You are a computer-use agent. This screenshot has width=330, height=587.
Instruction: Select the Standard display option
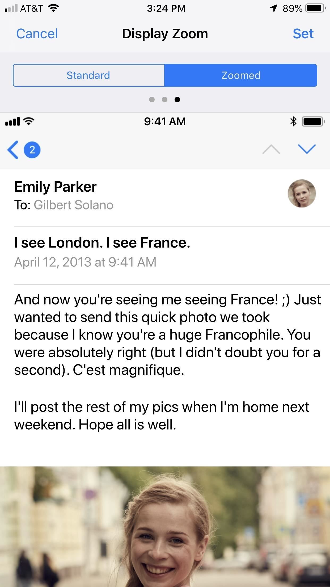88,75
